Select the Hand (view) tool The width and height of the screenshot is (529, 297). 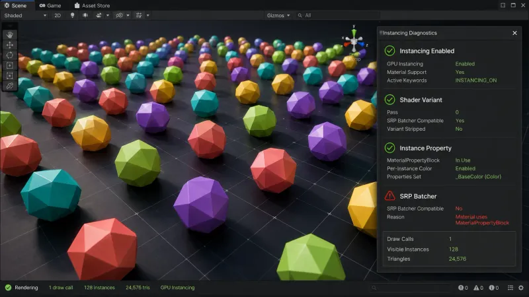pyautogui.click(x=9, y=35)
